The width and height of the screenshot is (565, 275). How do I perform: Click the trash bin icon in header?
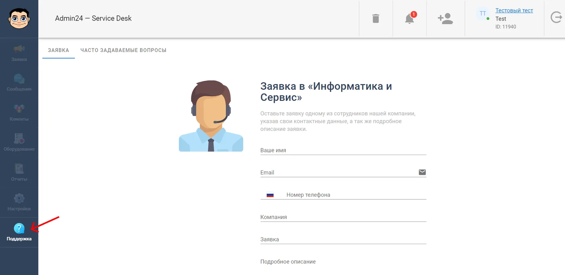[x=376, y=18]
